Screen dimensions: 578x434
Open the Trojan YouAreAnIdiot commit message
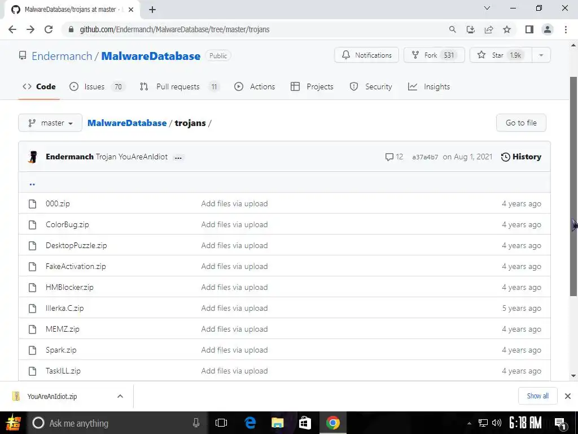point(132,157)
